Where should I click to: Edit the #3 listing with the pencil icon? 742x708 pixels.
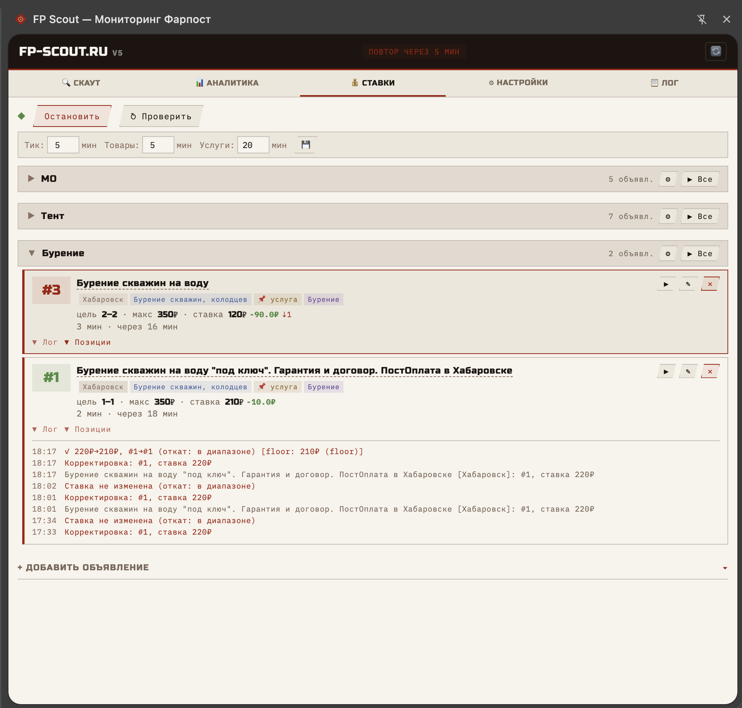[688, 284]
